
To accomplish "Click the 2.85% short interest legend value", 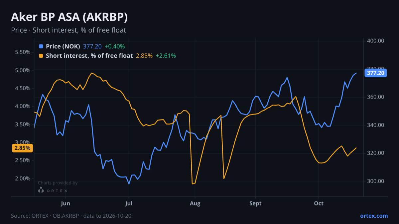I will pos(144,56).
